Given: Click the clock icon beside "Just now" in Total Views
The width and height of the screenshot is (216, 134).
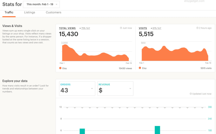Looking at the screenshot, I should click(121, 28).
